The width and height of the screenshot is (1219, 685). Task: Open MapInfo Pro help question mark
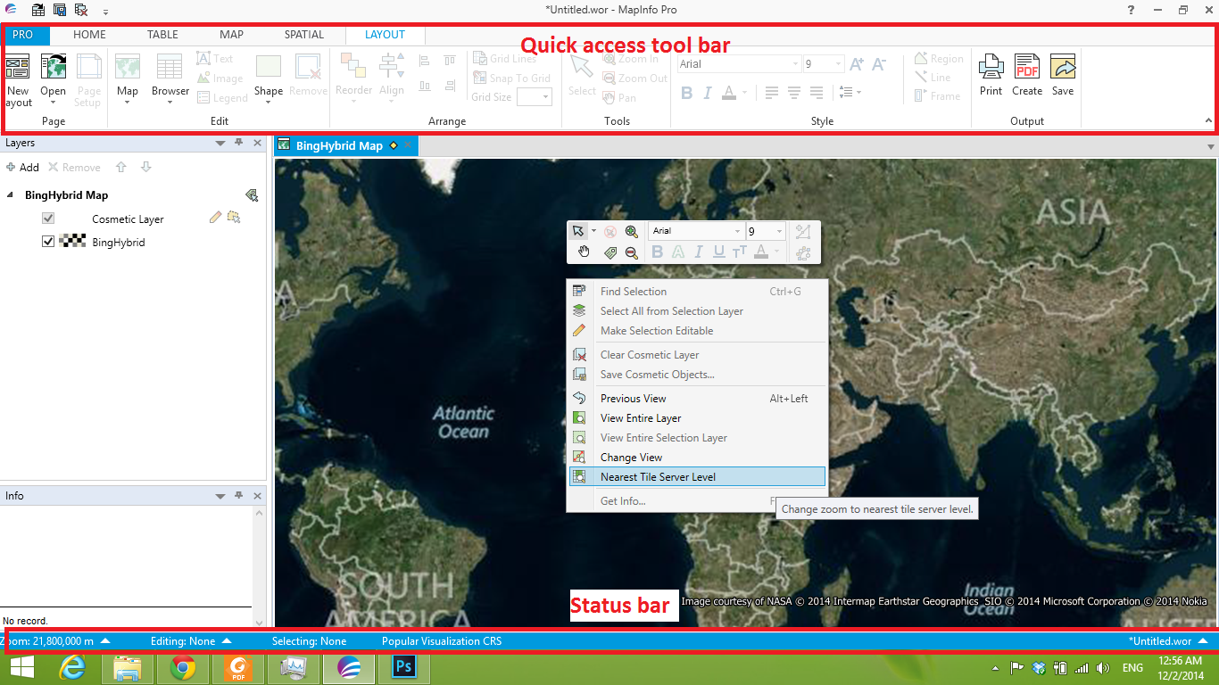click(x=1132, y=10)
